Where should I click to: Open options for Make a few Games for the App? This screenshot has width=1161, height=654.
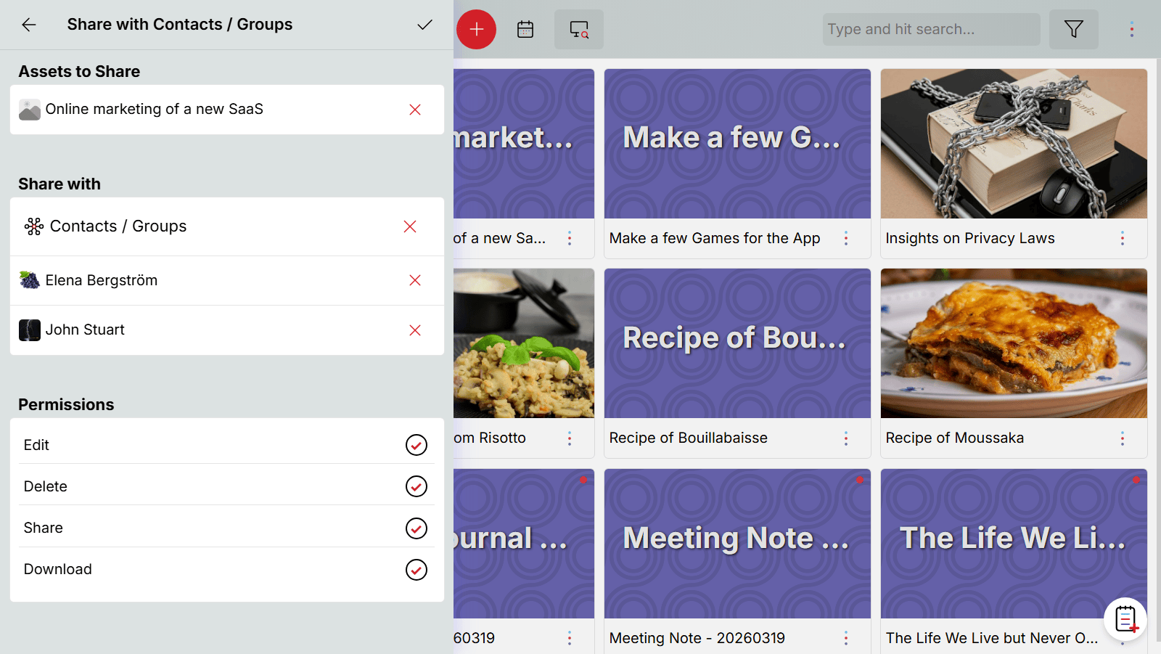(846, 238)
